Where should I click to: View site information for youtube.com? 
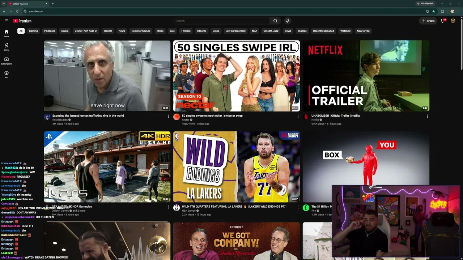click(x=25, y=11)
